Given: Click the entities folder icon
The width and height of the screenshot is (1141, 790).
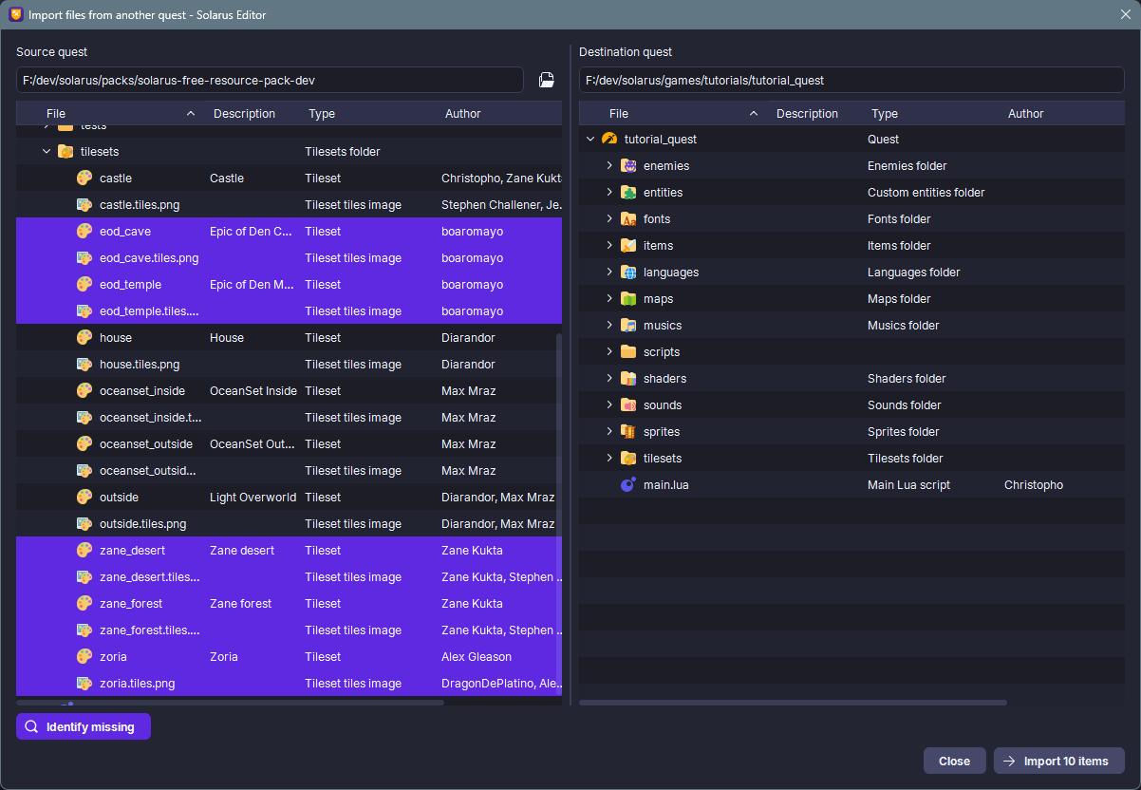Looking at the screenshot, I should point(628,192).
